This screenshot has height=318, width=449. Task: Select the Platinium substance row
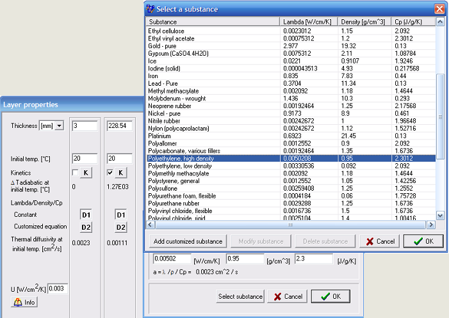[x=291, y=136]
